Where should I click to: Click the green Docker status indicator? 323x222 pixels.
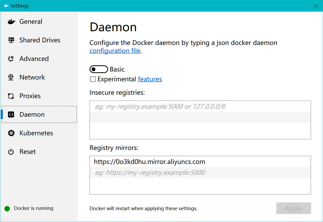[x=7, y=209]
